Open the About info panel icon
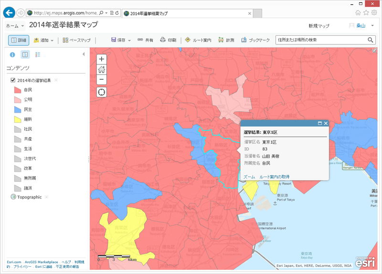 coord(12,54)
